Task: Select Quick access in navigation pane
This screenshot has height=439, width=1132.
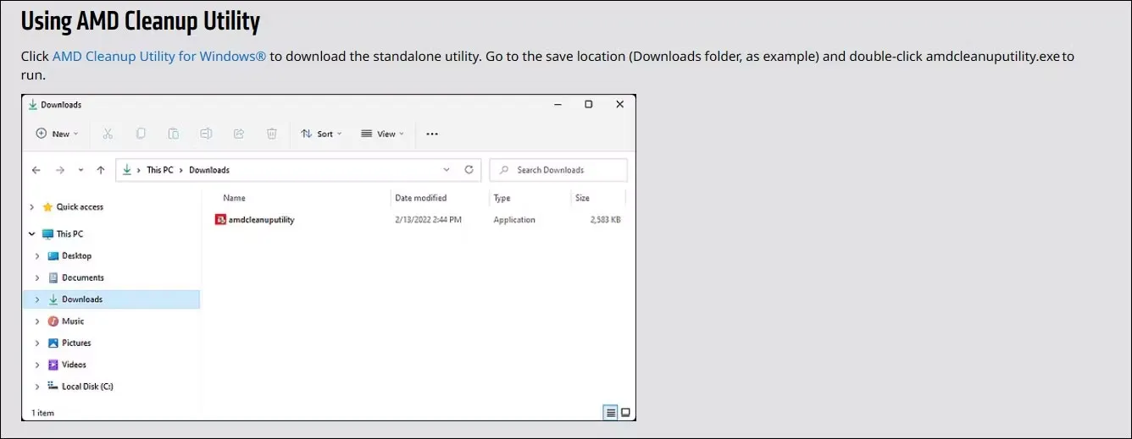Action: 80,207
